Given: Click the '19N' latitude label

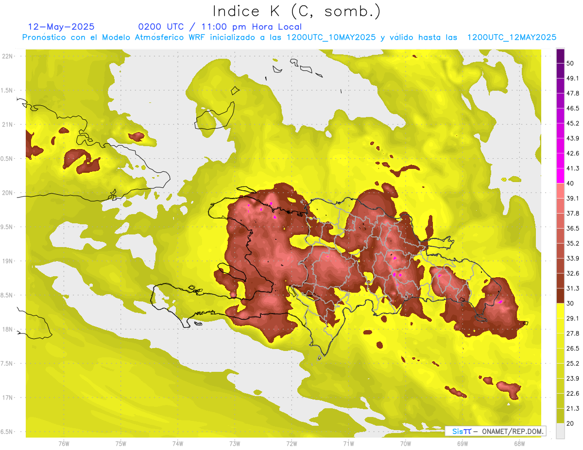Looking at the screenshot, I should click(8, 261).
